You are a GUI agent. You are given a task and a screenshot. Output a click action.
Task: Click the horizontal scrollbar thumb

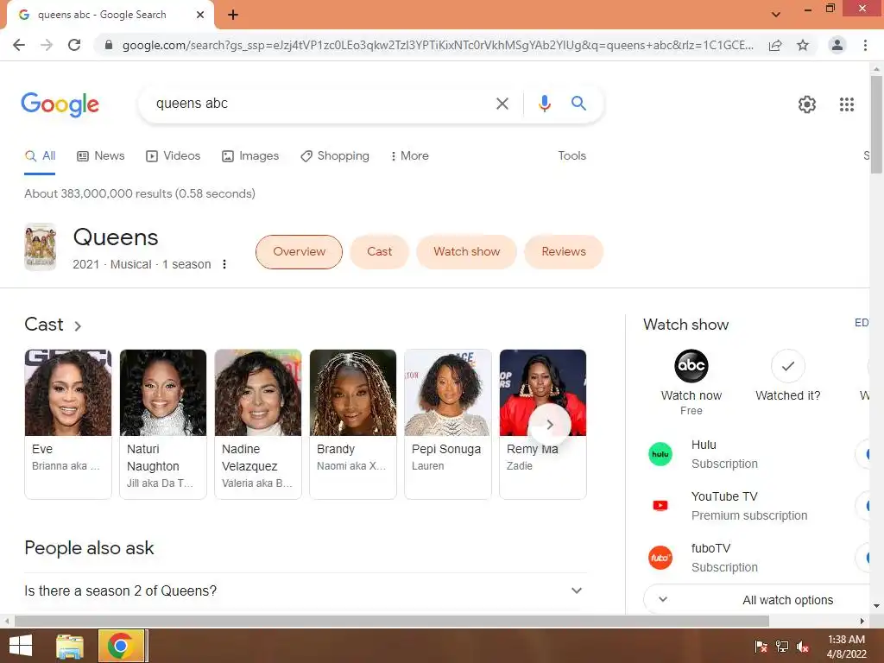pyautogui.click(x=392, y=621)
